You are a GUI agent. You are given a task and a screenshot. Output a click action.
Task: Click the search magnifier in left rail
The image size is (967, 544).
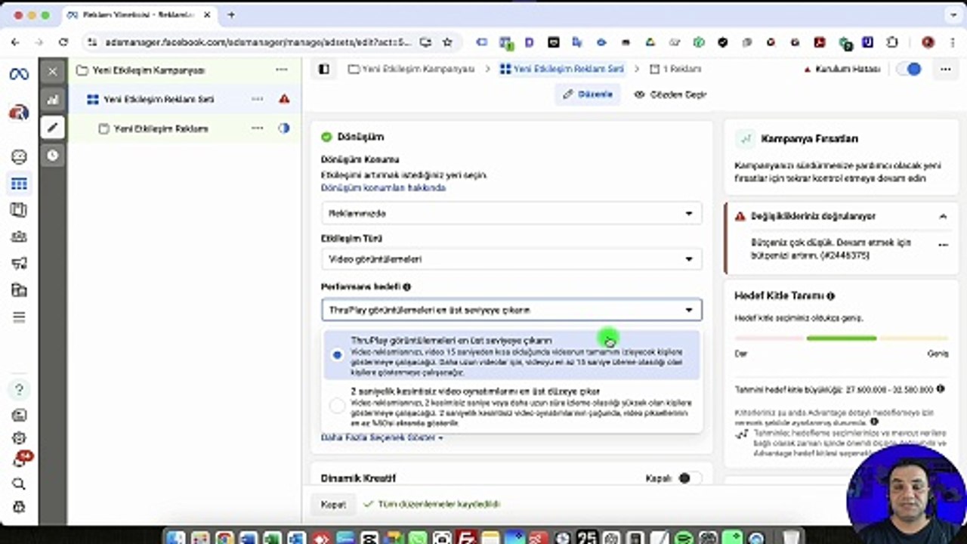(19, 484)
